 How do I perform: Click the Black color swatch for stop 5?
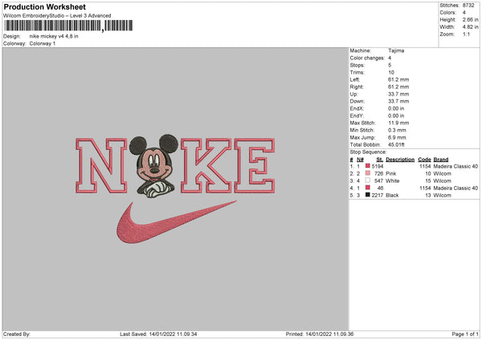[x=368, y=195]
